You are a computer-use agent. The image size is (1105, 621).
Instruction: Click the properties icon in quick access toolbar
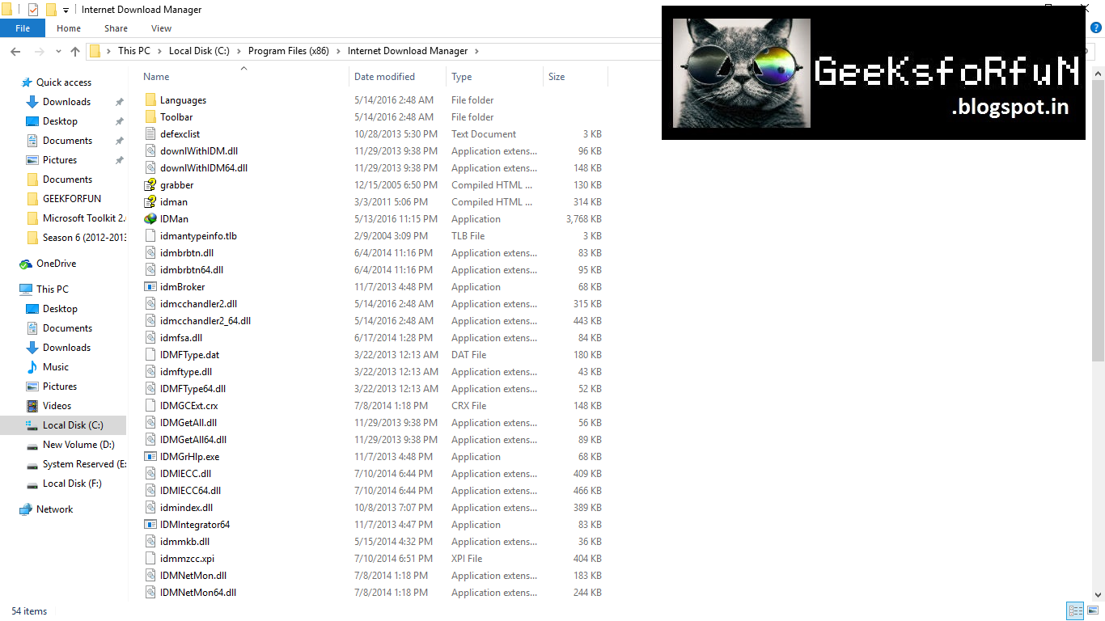coord(33,10)
